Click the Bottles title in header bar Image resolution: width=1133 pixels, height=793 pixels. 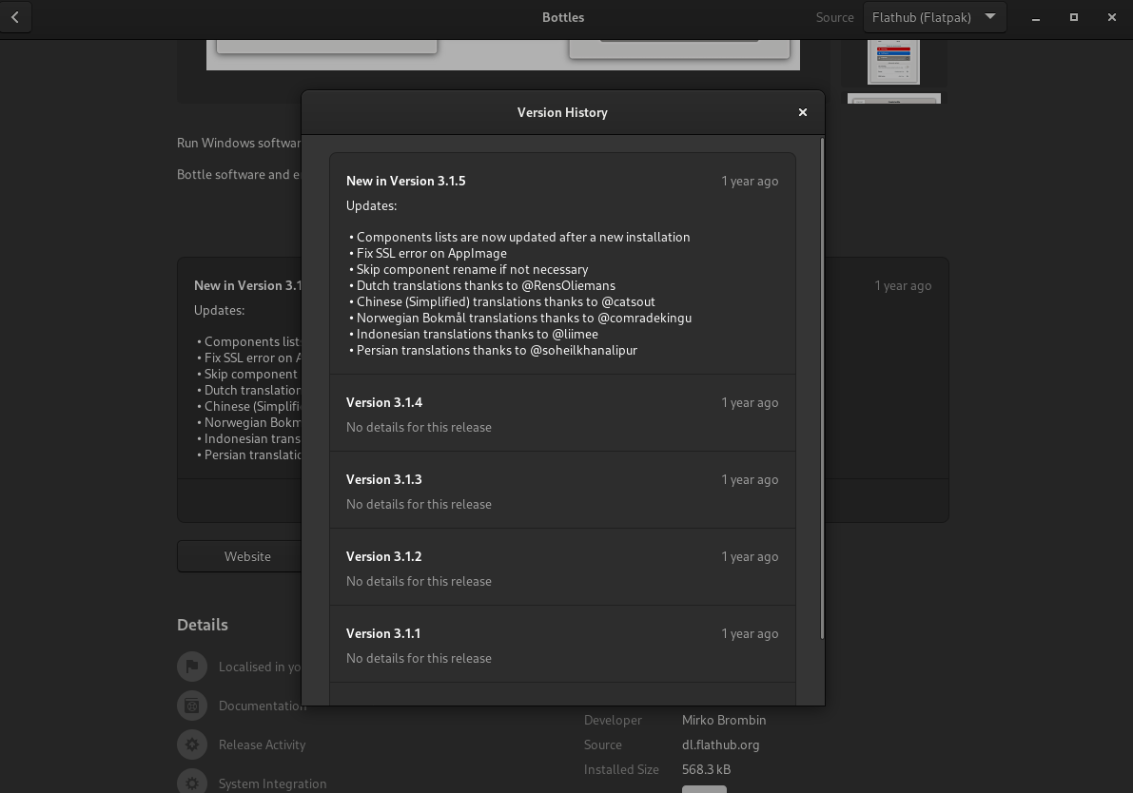click(563, 17)
